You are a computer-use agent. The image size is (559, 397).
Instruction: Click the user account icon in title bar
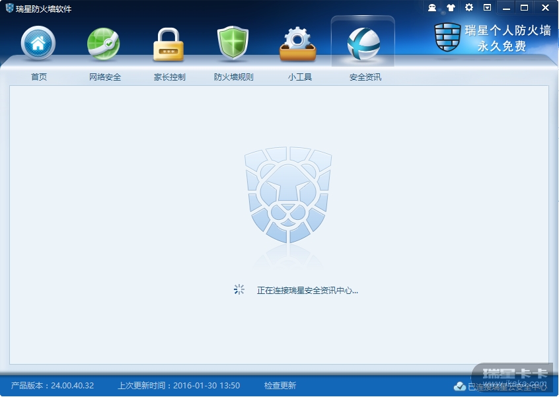[x=432, y=7]
